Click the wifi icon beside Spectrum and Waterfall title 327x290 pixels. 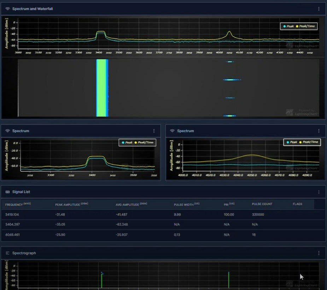tap(7, 9)
